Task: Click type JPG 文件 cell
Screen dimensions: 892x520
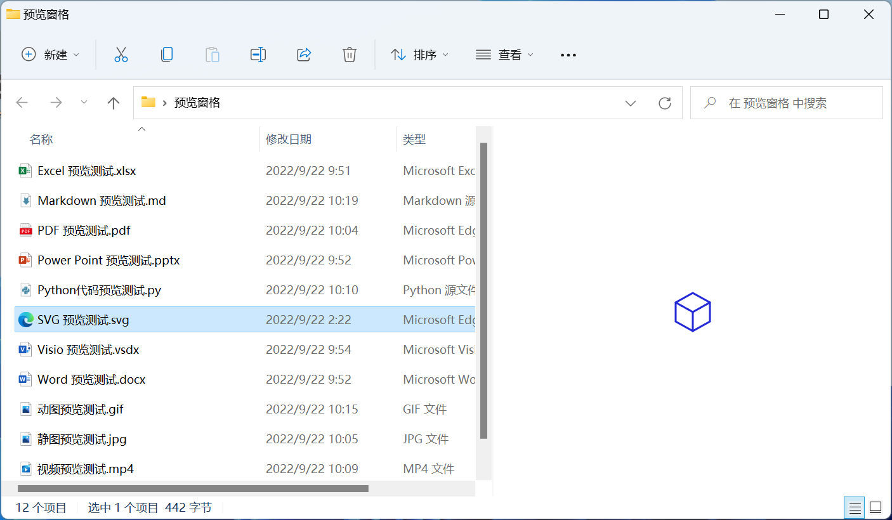Action: pyautogui.click(x=426, y=439)
